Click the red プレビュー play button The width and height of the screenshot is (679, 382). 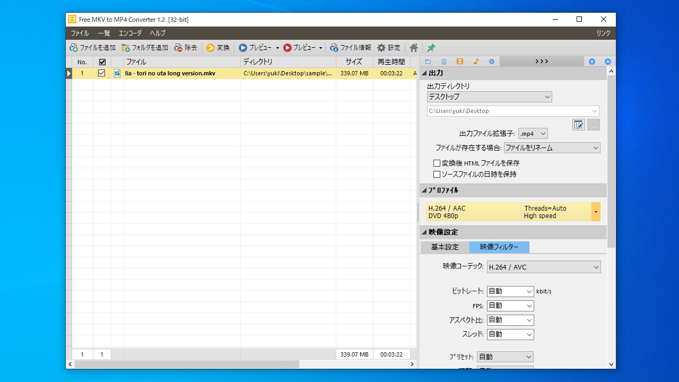click(x=299, y=48)
